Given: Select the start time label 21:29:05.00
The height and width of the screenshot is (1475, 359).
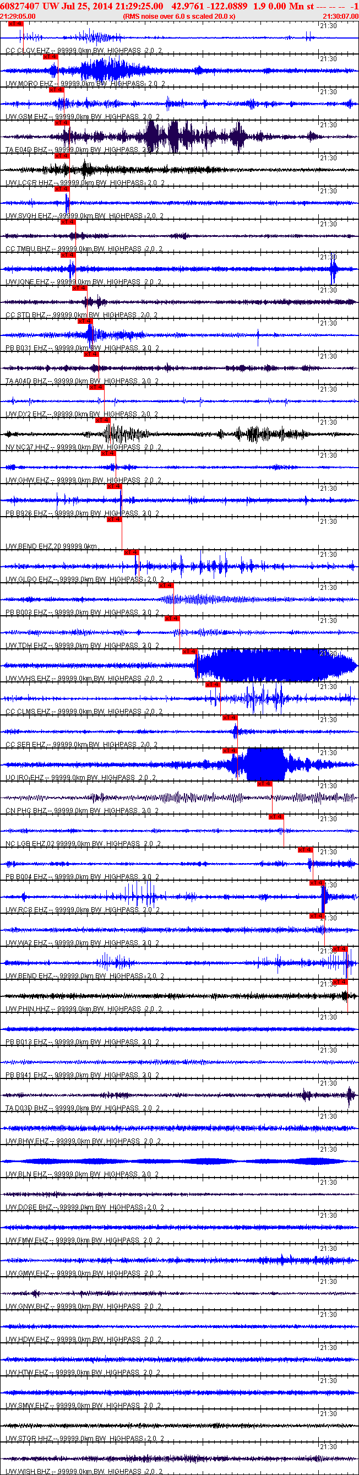Looking at the screenshot, I should click(x=18, y=16).
